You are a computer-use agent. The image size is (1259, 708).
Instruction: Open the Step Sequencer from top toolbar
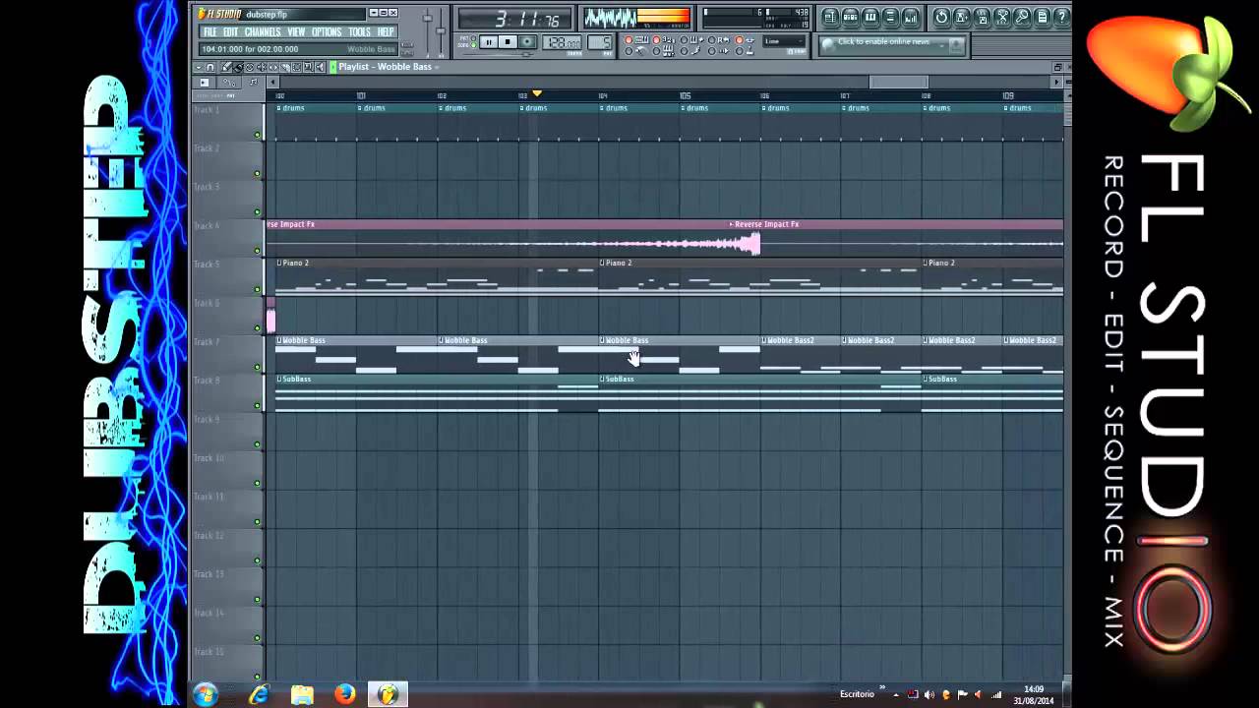pyautogui.click(x=851, y=18)
